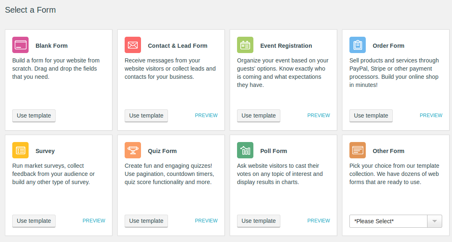
Task: Use template for Event Registration
Action: tap(258, 115)
